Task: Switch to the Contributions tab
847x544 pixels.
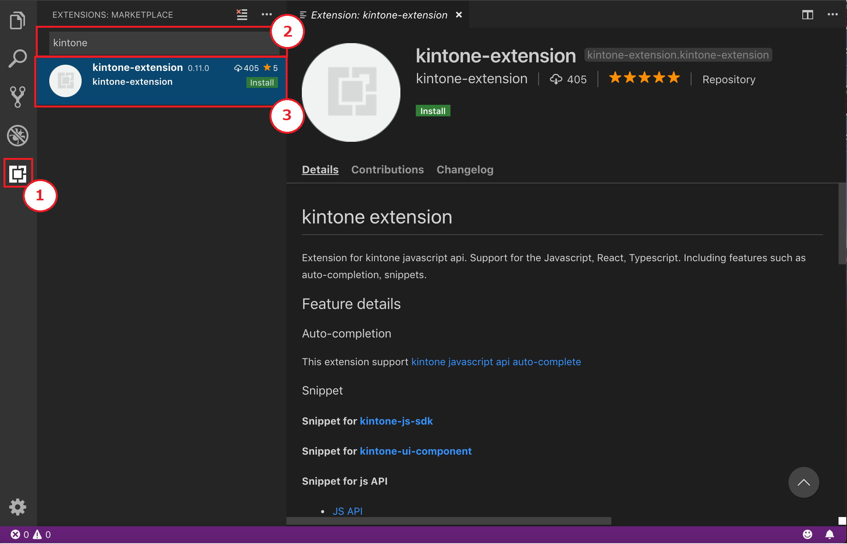Action: pos(387,170)
